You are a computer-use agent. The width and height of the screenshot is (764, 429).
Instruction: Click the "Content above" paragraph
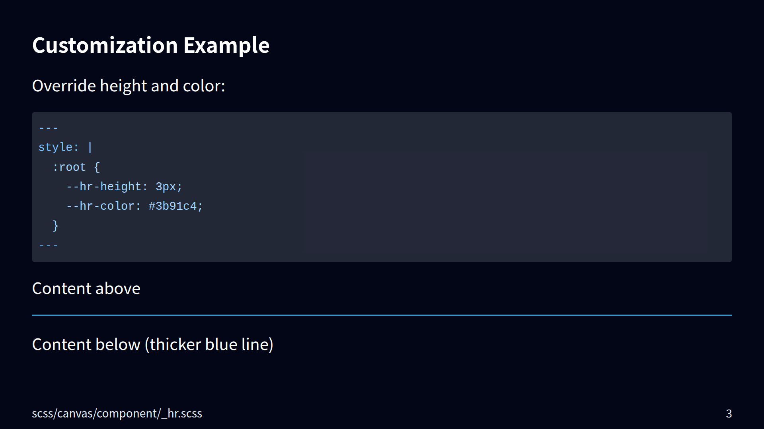86,288
